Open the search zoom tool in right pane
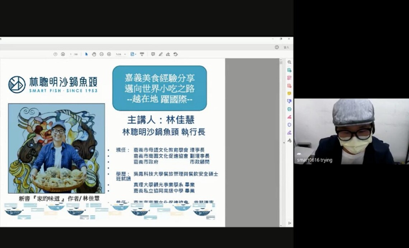 click(x=289, y=62)
